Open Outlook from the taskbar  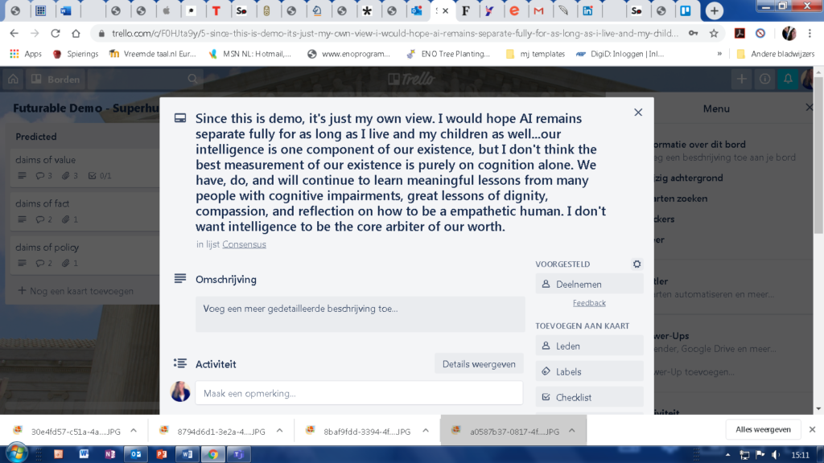point(135,454)
